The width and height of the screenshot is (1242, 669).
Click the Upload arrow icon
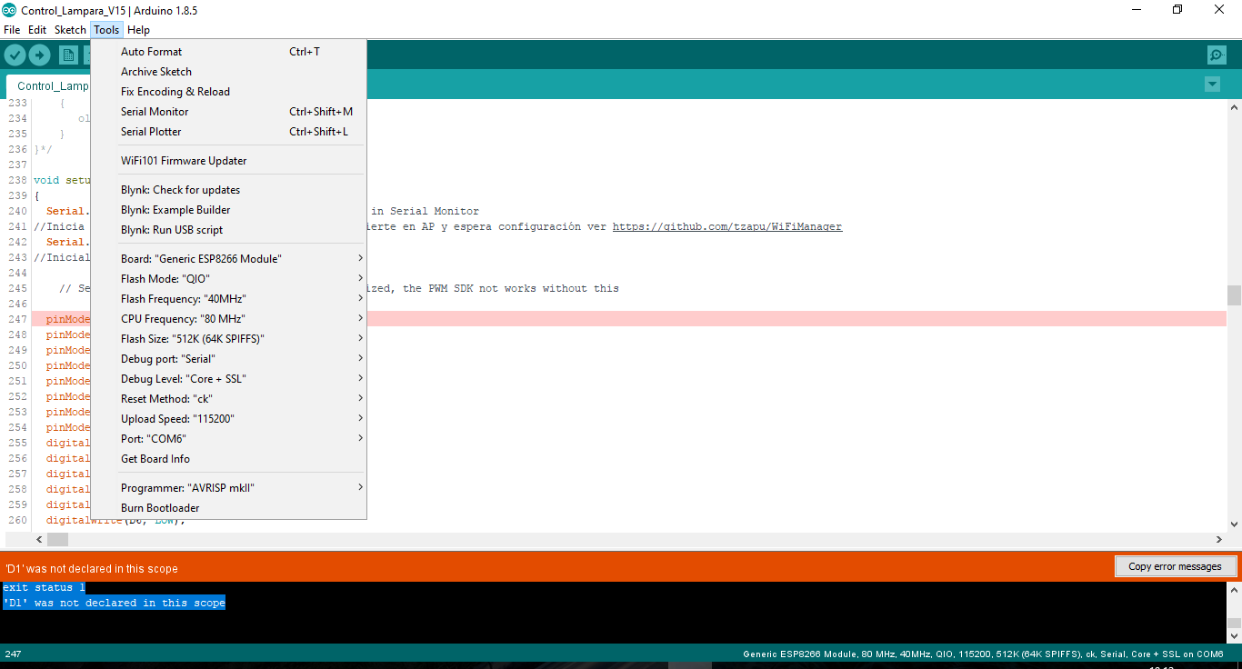[39, 55]
